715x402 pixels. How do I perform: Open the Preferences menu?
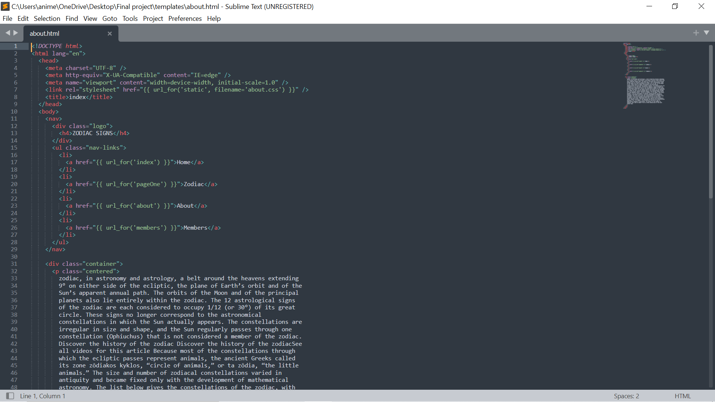coord(185,19)
